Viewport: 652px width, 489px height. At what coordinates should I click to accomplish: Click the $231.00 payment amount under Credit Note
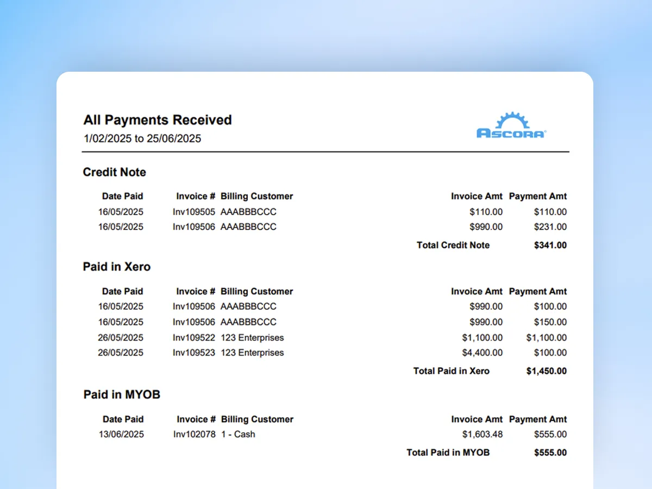(x=550, y=227)
